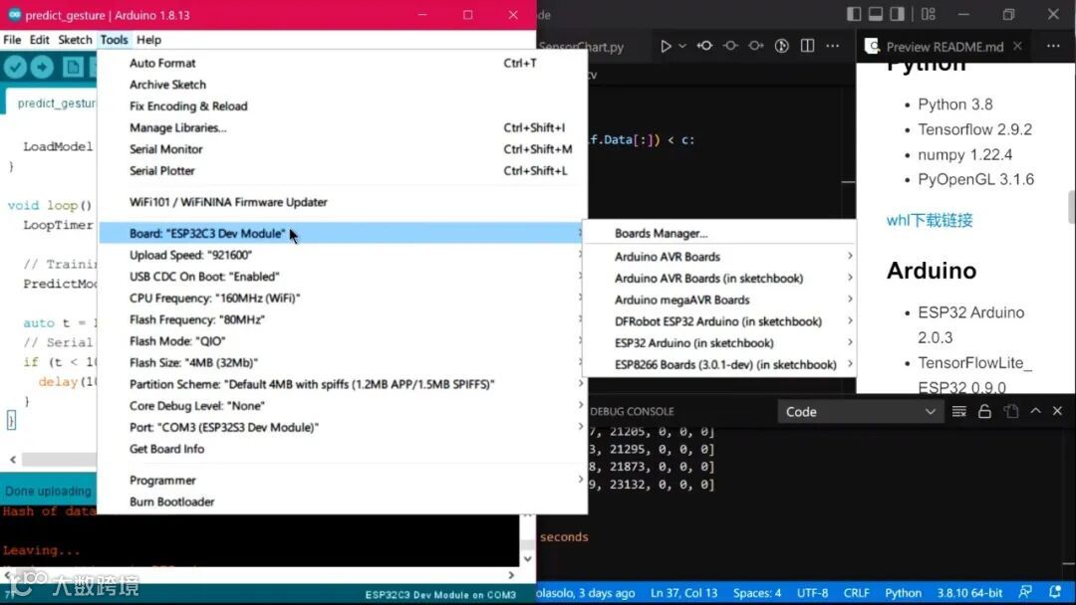Select Fix Encoding & Reload
This screenshot has width=1076, height=605.
tap(343, 106)
